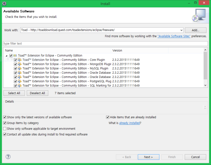Click the install wizard computer banner image
This screenshot has height=165, width=211.
(199, 15)
